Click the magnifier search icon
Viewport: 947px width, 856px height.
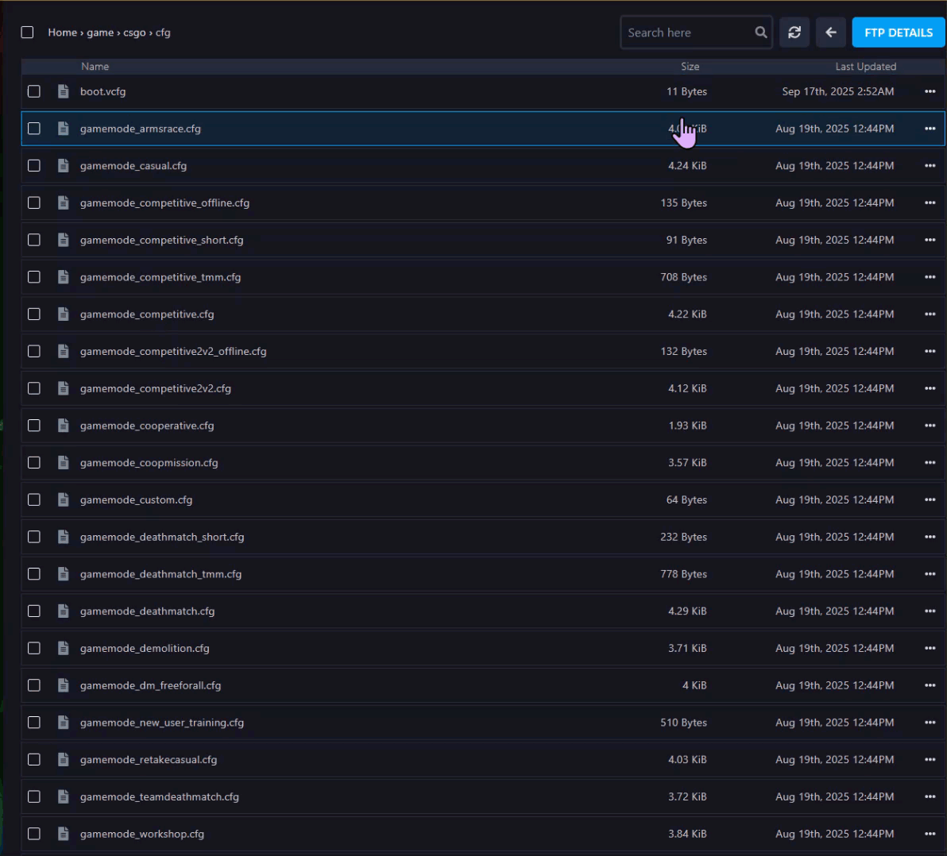click(x=760, y=33)
